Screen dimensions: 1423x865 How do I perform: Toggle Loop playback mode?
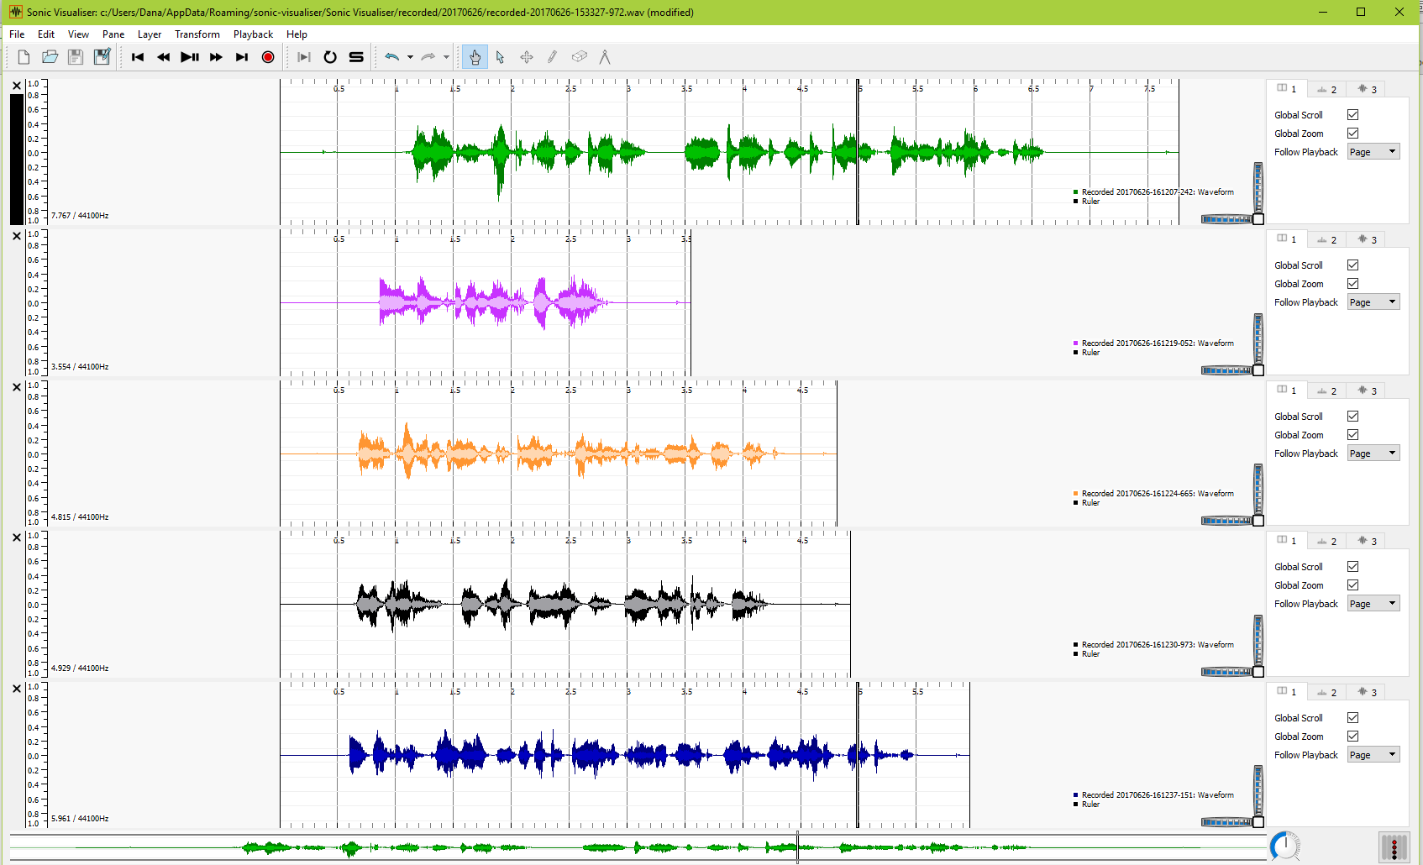click(330, 57)
